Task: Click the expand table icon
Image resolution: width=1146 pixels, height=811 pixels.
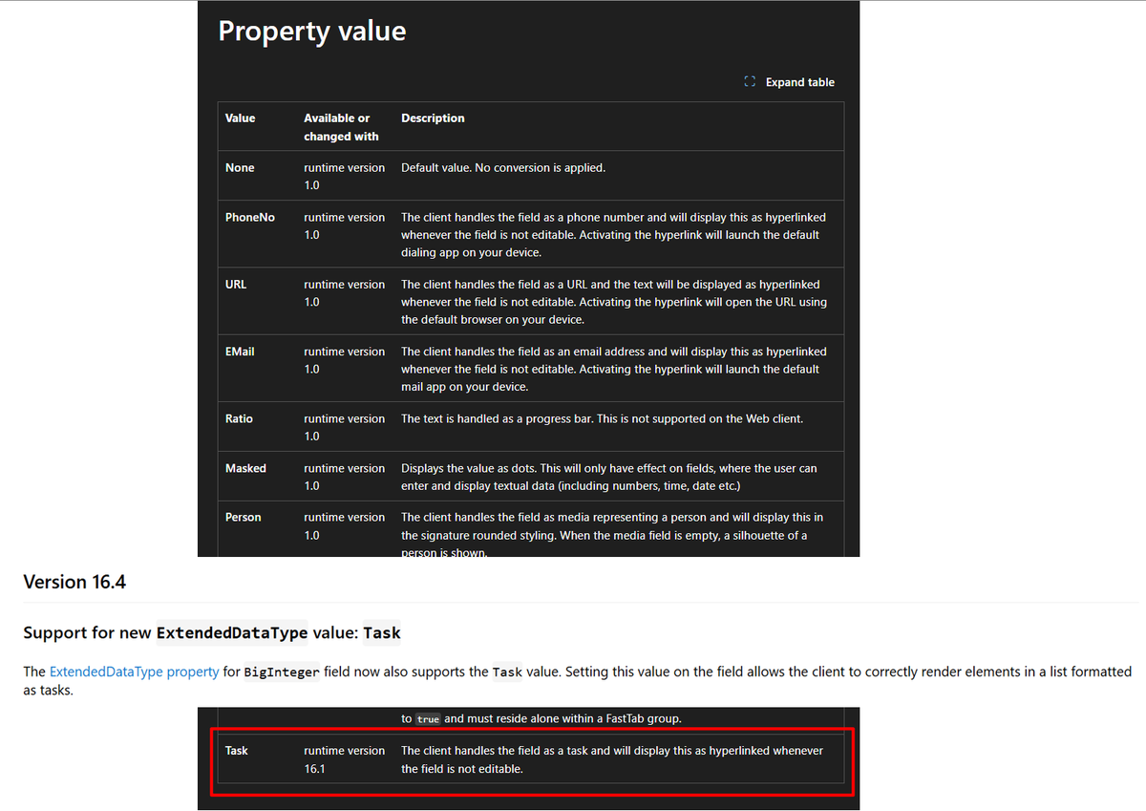Action: coord(750,82)
